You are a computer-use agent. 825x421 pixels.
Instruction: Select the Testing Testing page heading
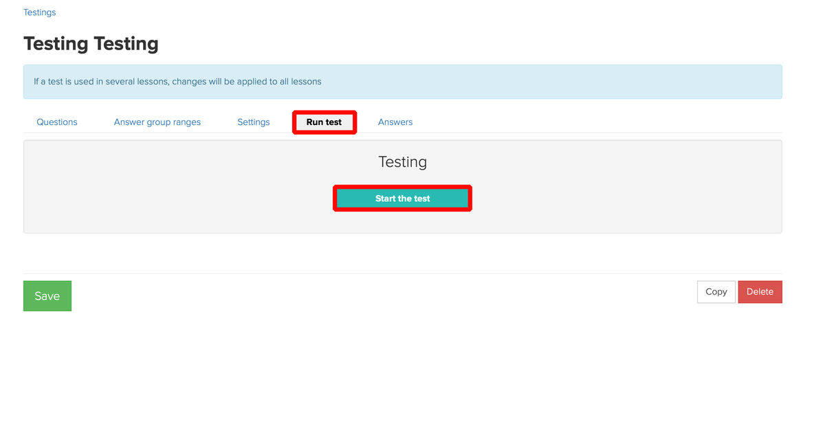pyautogui.click(x=91, y=43)
